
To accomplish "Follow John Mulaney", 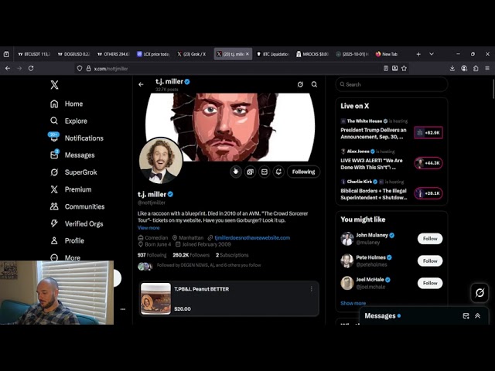I will point(430,239).
